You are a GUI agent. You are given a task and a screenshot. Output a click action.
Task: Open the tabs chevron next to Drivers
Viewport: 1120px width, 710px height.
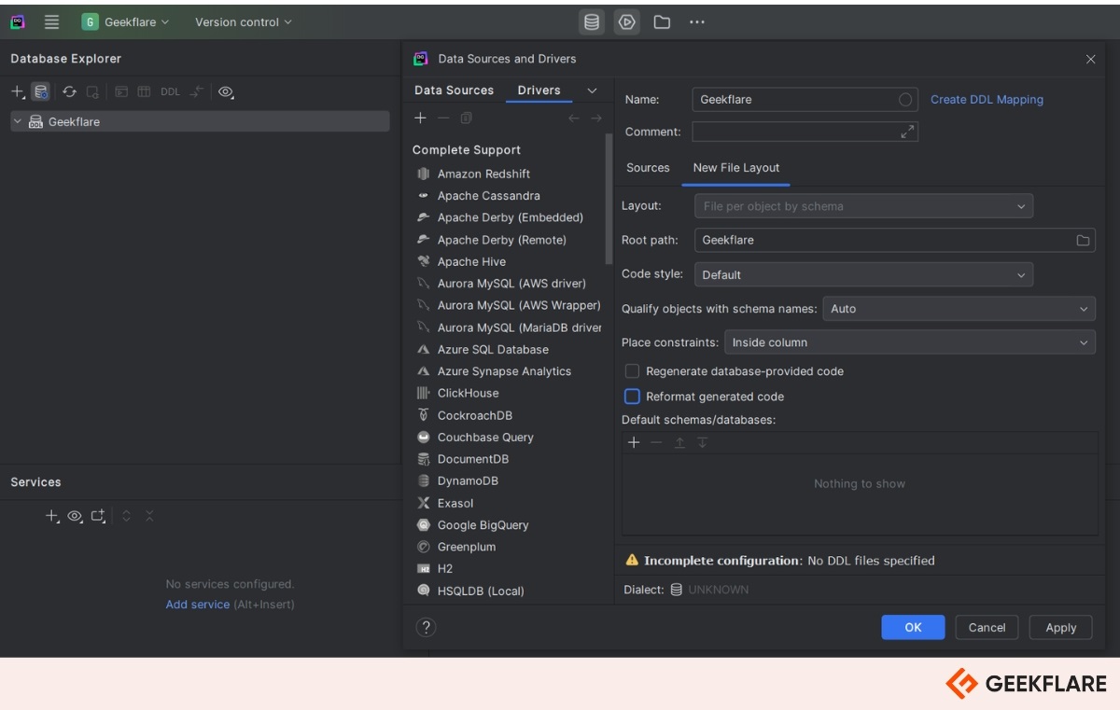[x=592, y=90]
